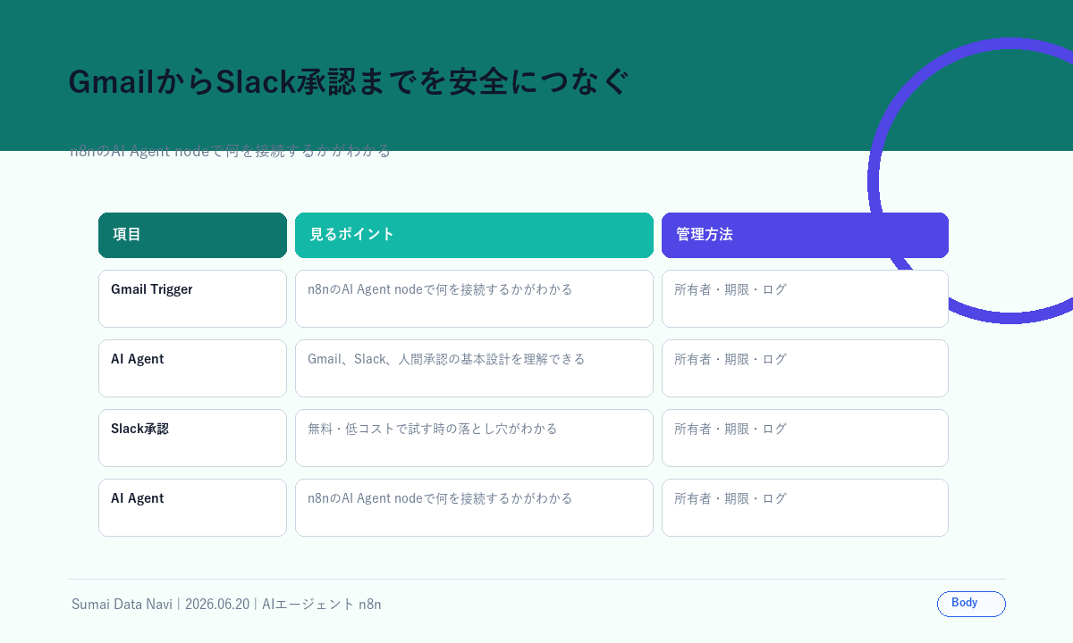The height and width of the screenshot is (643, 1073).
Task: Click 'AI Agent' beside 'n8nのAI Agent nodeで何を接続する' text
Action: tap(192, 507)
